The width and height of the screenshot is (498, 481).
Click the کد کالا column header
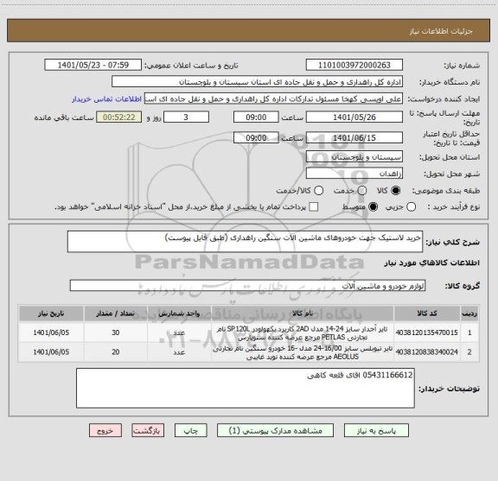point(427,313)
